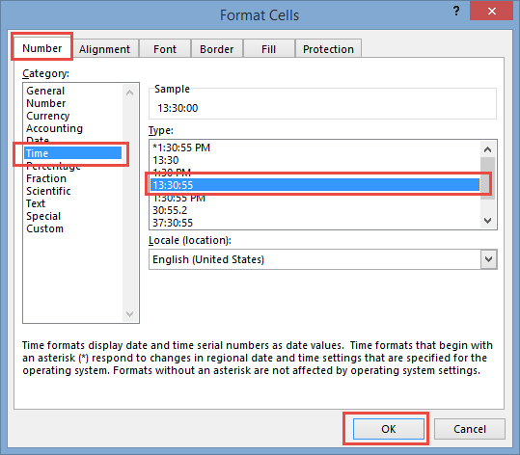Click the Type list scroll-up arrow
This screenshot has height=455, width=520.
tap(487, 149)
